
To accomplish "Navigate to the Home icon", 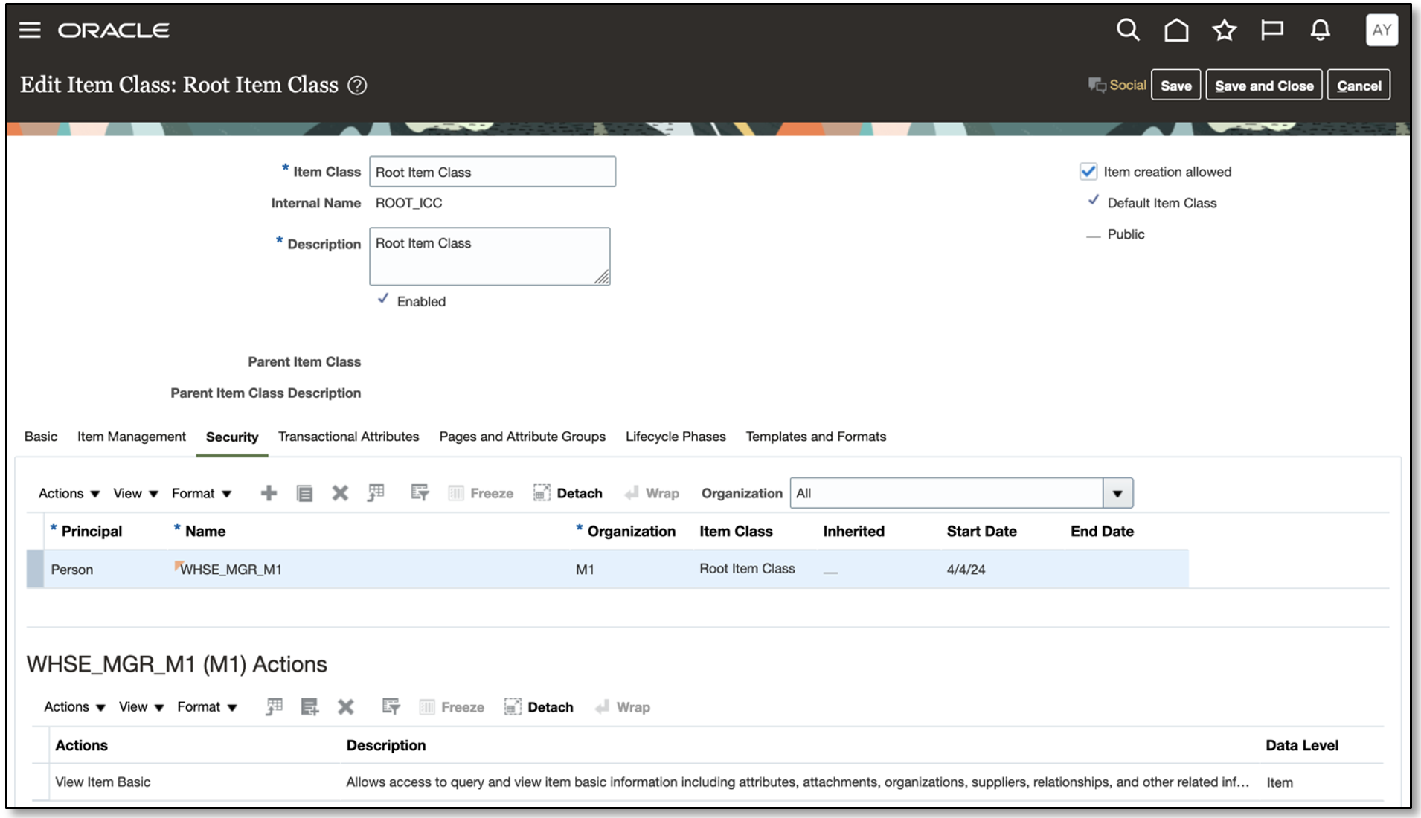I will 1175,30.
